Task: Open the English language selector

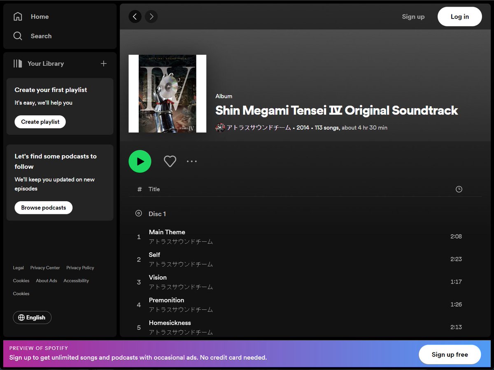Action: (x=32, y=317)
